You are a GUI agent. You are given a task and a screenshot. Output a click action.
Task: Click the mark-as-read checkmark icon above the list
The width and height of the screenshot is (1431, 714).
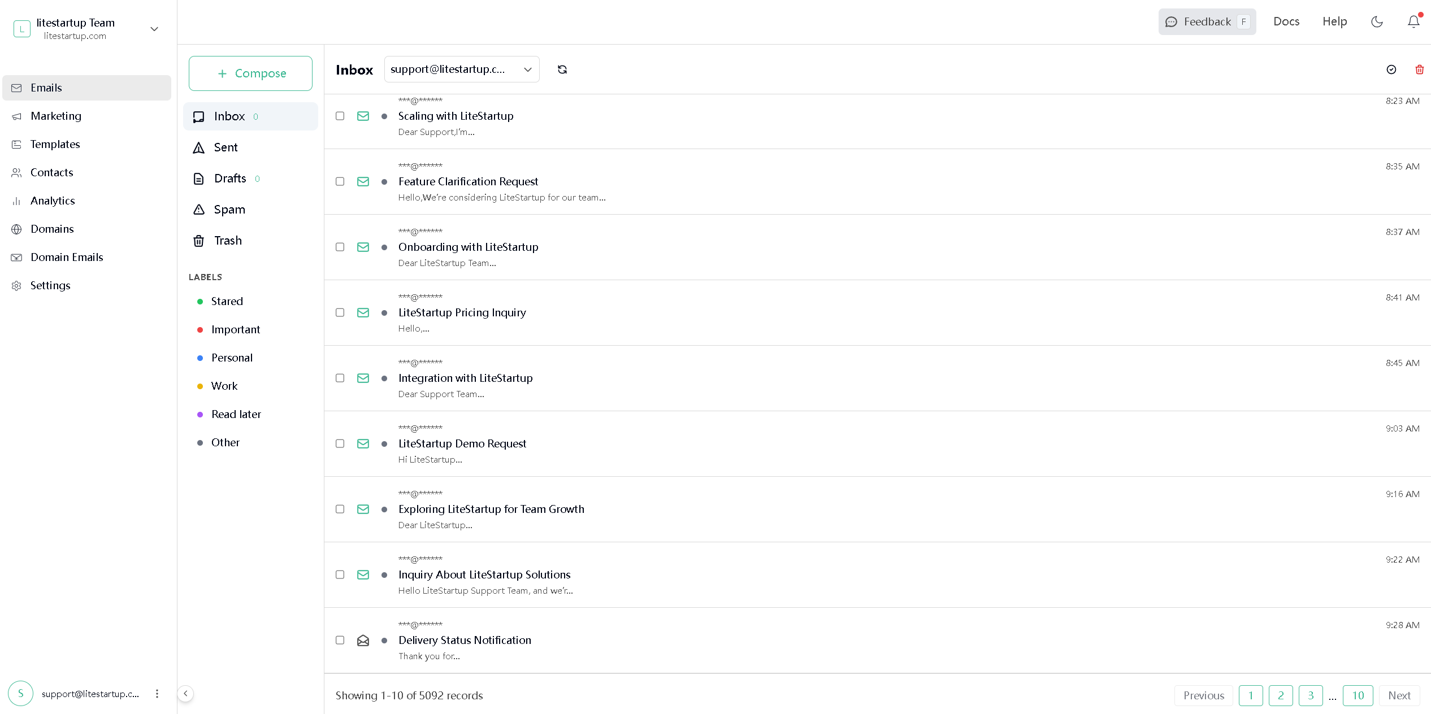pos(1391,69)
